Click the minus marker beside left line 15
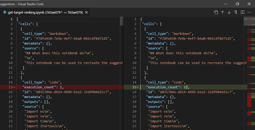The width and height of the screenshot is (255, 130). pos(14,87)
